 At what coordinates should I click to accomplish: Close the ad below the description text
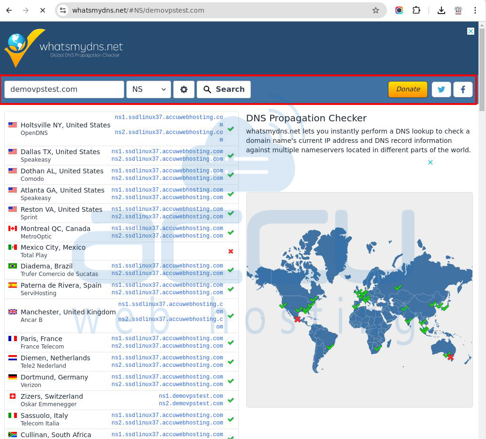click(430, 162)
